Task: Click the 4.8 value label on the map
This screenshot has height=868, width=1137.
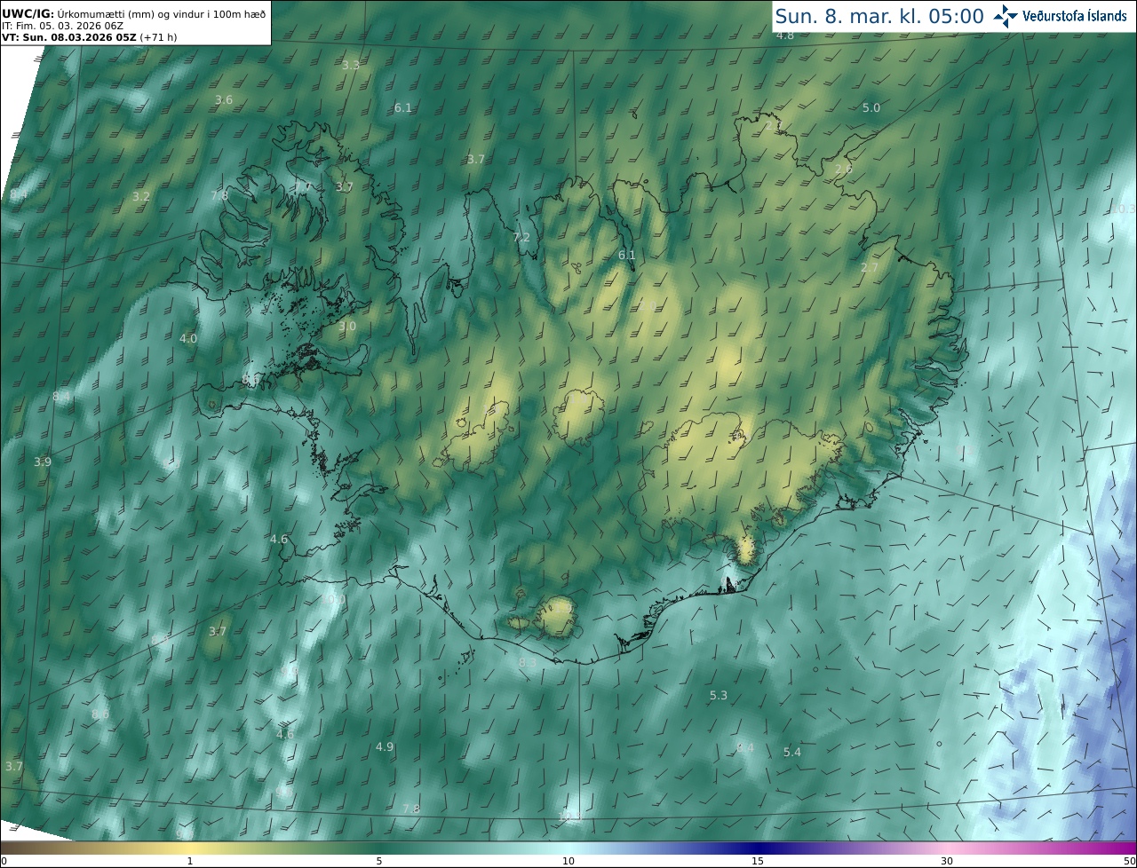Action: (785, 36)
